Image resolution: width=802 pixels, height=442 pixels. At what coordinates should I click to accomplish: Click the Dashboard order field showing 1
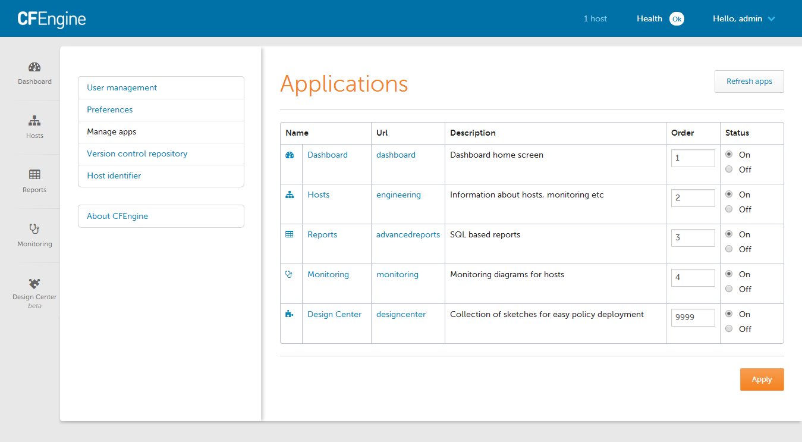click(693, 158)
